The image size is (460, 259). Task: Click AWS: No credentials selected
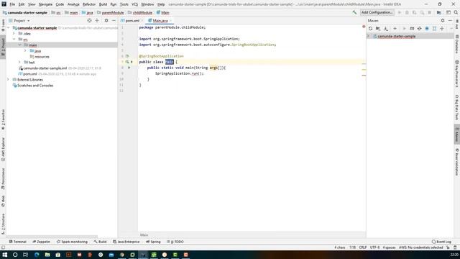tap(420, 247)
